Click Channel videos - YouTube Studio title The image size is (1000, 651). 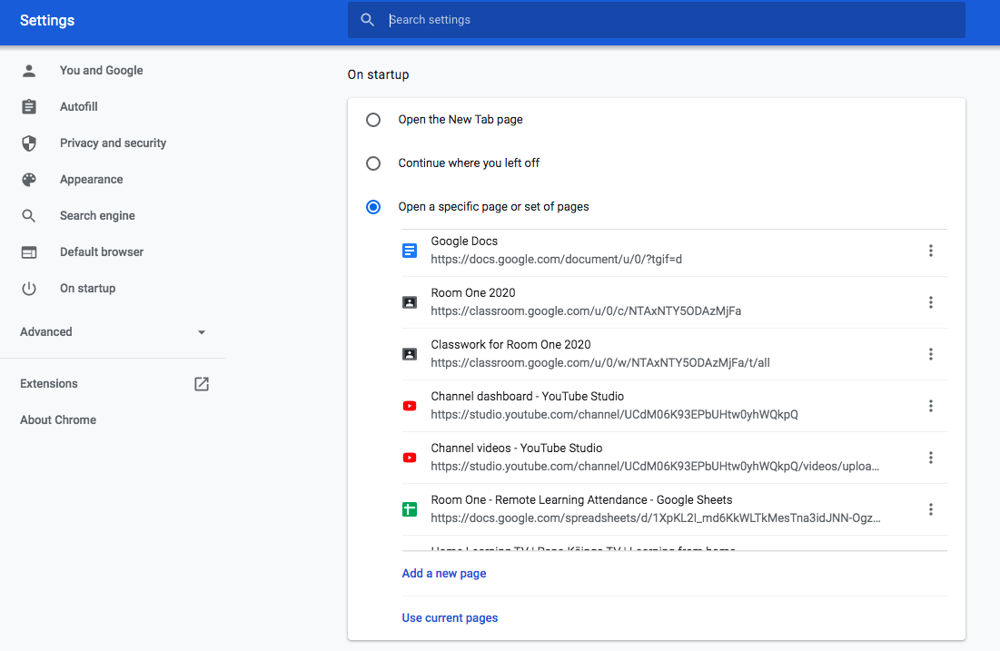(x=517, y=448)
